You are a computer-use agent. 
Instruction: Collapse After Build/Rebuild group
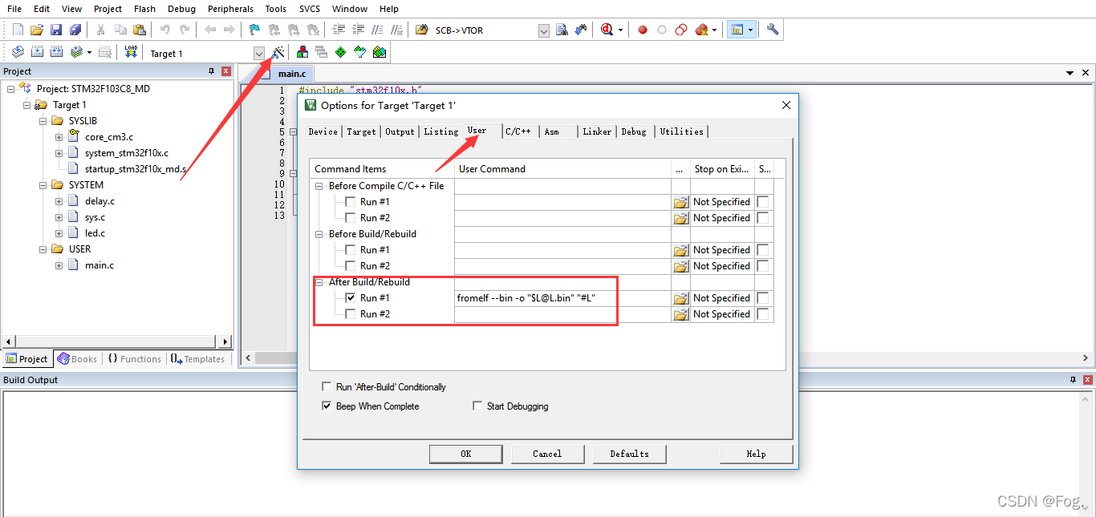pyautogui.click(x=320, y=282)
